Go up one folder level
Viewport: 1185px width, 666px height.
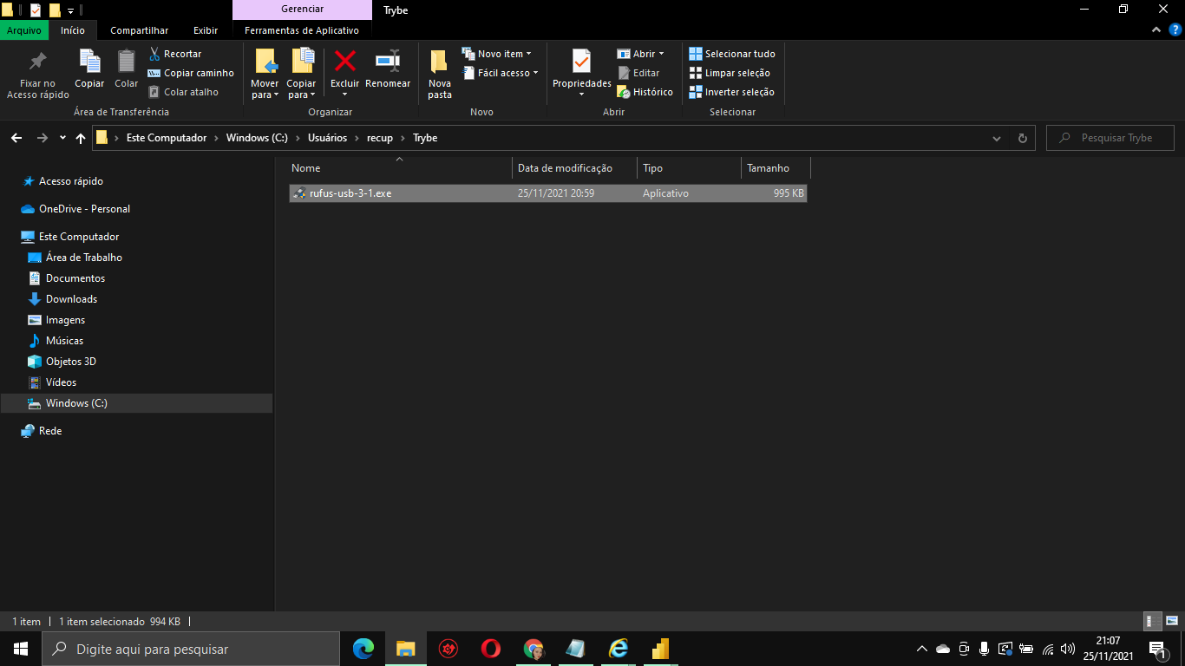81,138
